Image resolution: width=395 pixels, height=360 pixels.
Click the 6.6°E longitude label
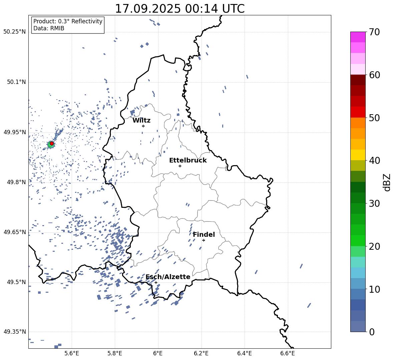pyautogui.click(x=288, y=354)
